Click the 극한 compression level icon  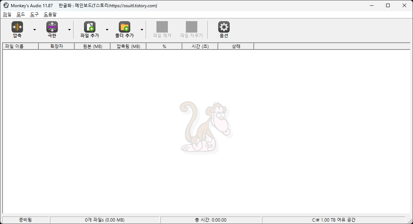coord(52,27)
